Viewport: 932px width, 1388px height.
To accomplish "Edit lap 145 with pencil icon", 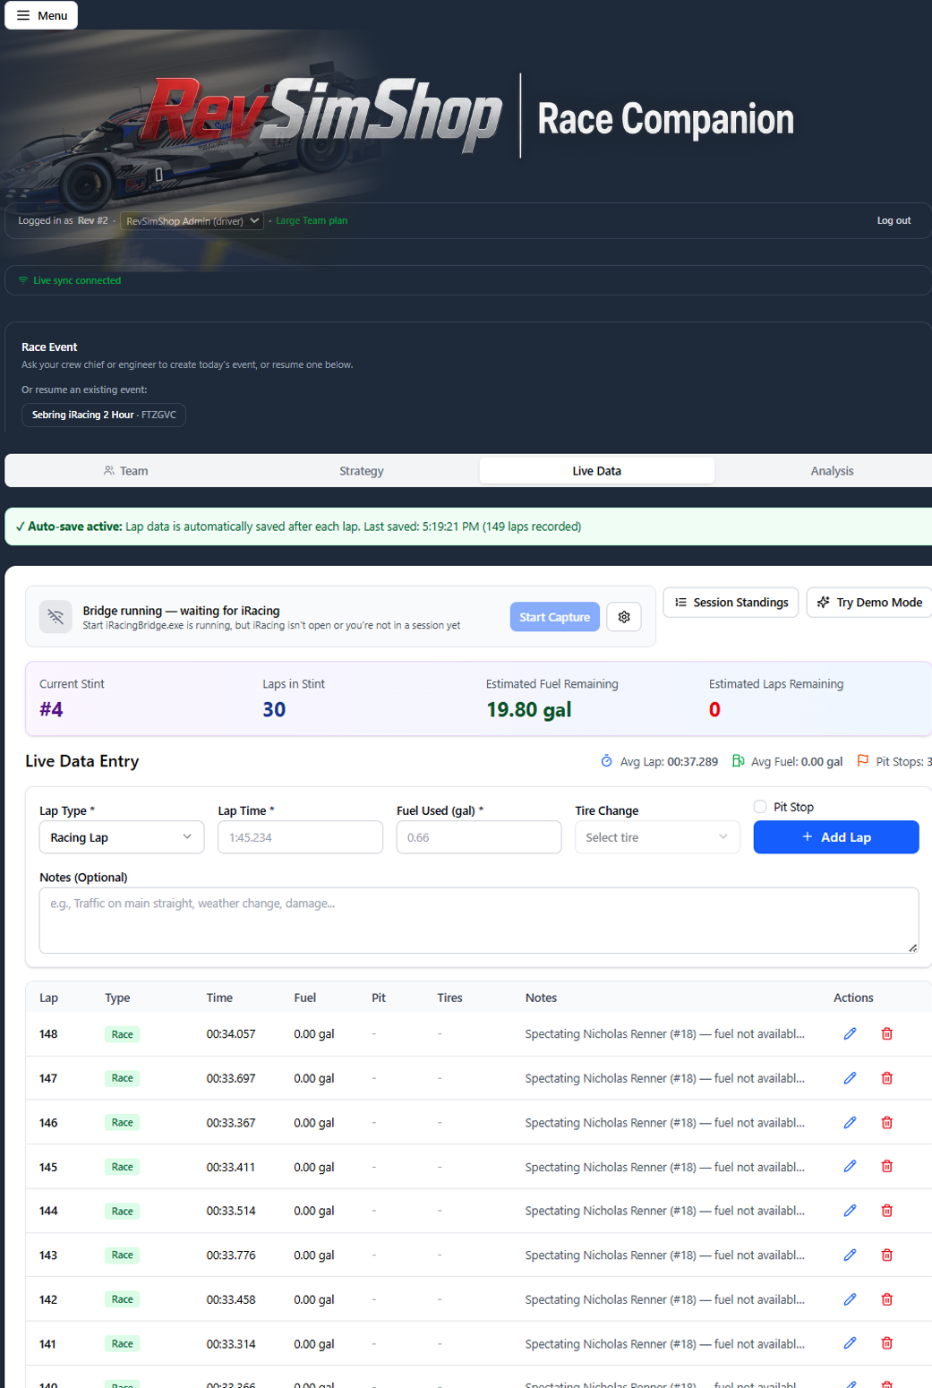I will (850, 1166).
